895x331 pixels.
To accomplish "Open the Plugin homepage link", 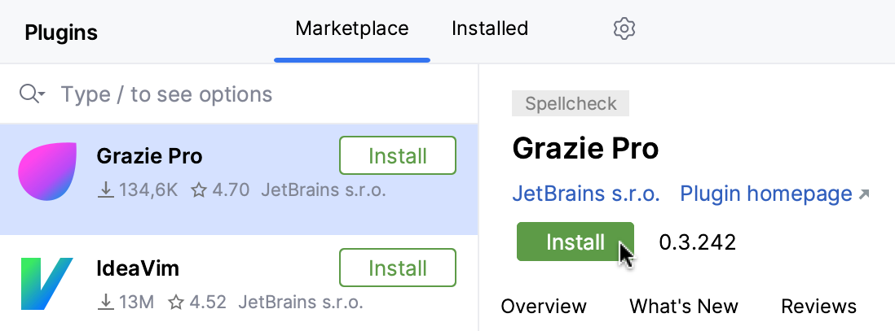I will click(x=766, y=195).
